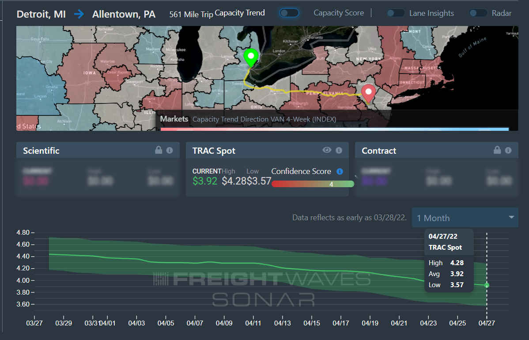Click the 03/27 date label on the x-axis
This screenshot has height=340, width=529.
34,323
